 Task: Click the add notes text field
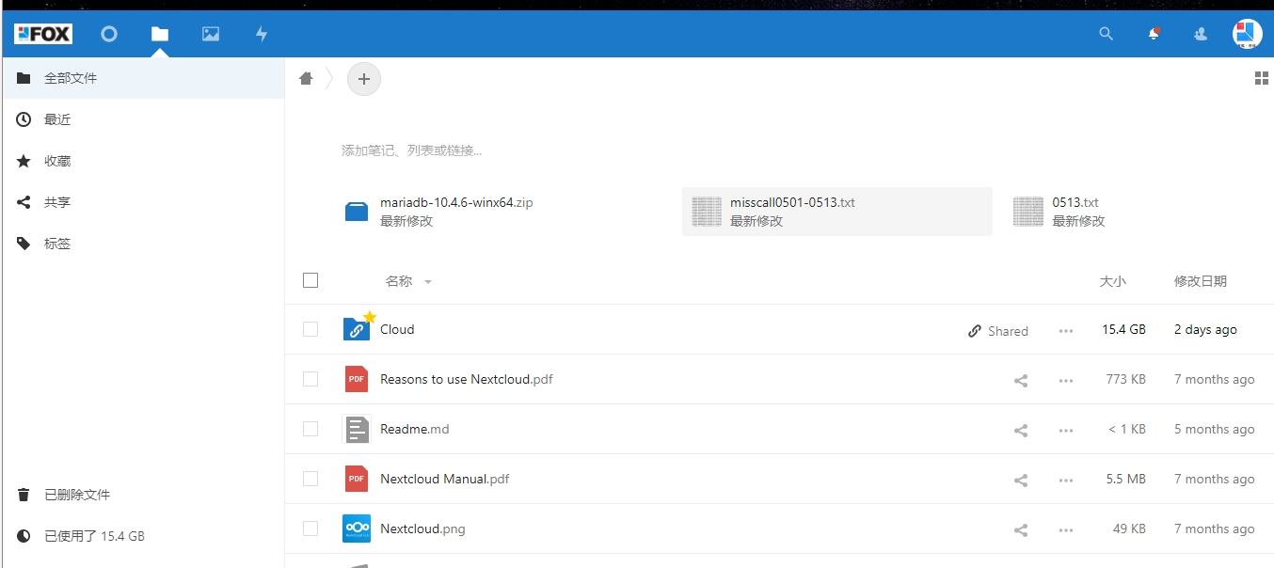411,150
